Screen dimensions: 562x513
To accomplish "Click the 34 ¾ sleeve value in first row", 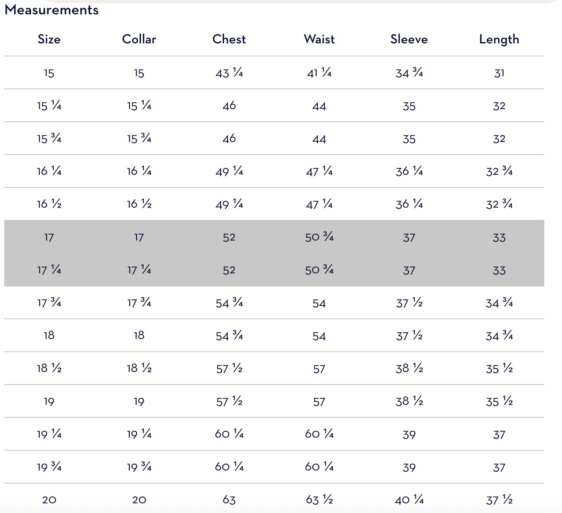I will (409, 73).
